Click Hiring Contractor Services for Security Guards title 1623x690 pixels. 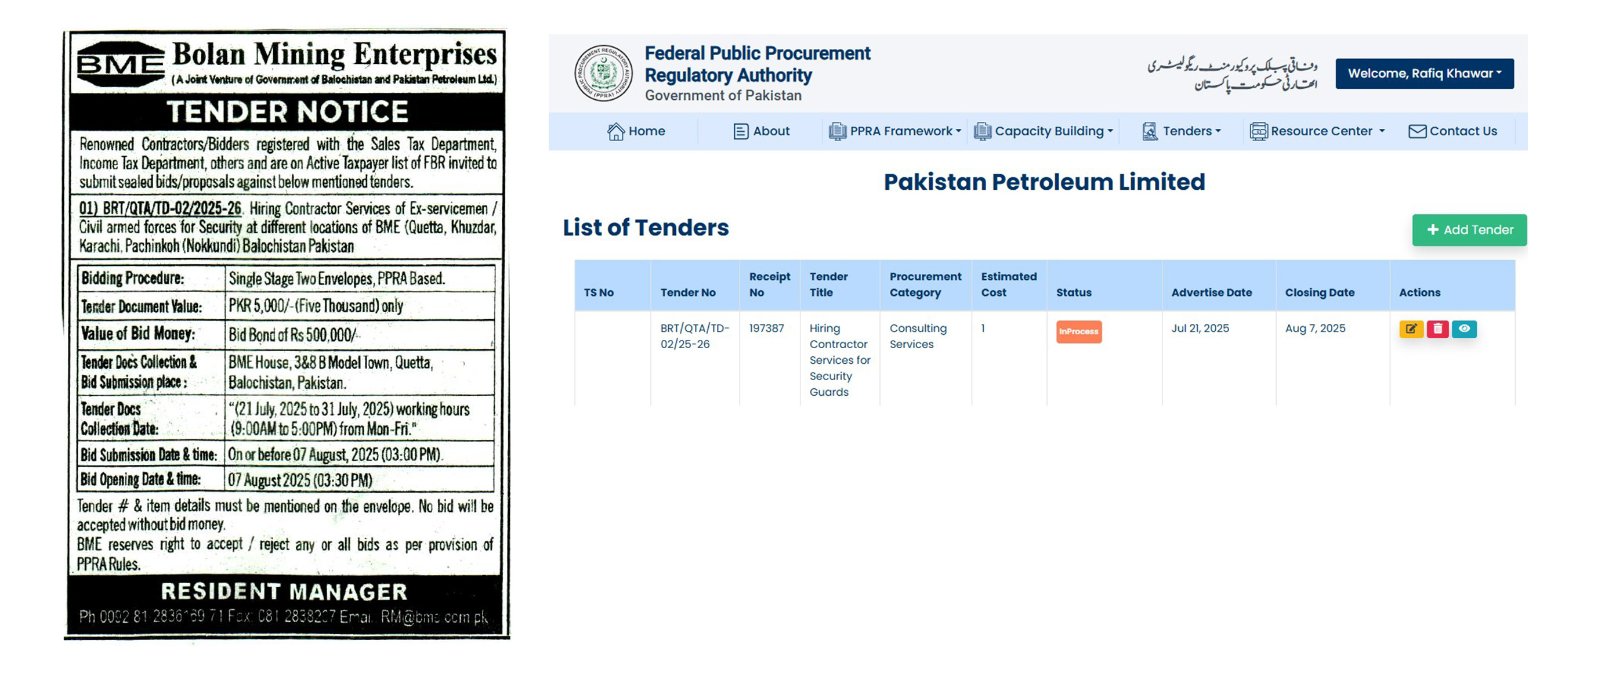839,360
